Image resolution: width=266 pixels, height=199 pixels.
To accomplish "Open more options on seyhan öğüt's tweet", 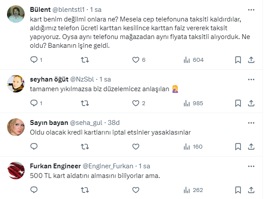I will pos(252,79).
